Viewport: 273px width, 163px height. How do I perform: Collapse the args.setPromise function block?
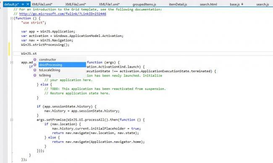12,120
